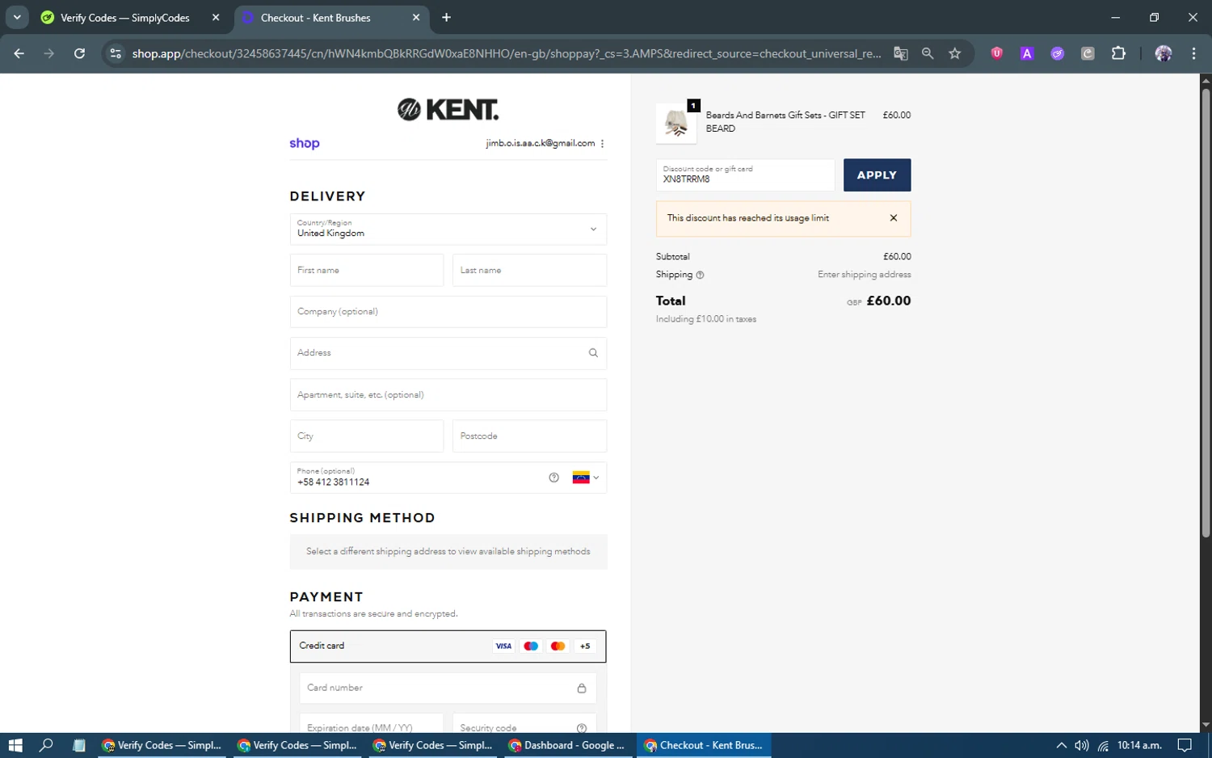The height and width of the screenshot is (758, 1212).
Task: Open Dashboard - Google taskbar window
Action: (x=567, y=745)
